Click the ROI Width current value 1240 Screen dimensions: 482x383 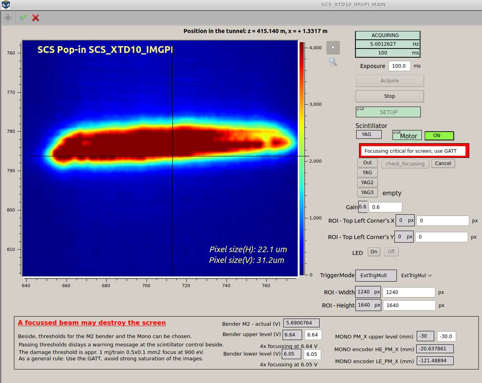click(368, 292)
